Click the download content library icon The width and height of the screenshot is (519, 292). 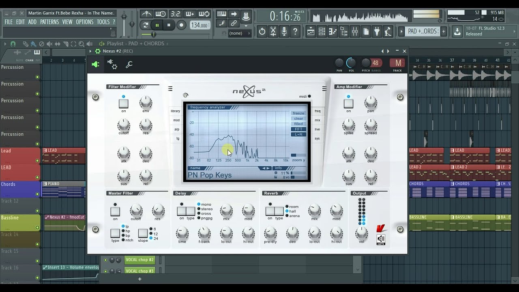[457, 31]
